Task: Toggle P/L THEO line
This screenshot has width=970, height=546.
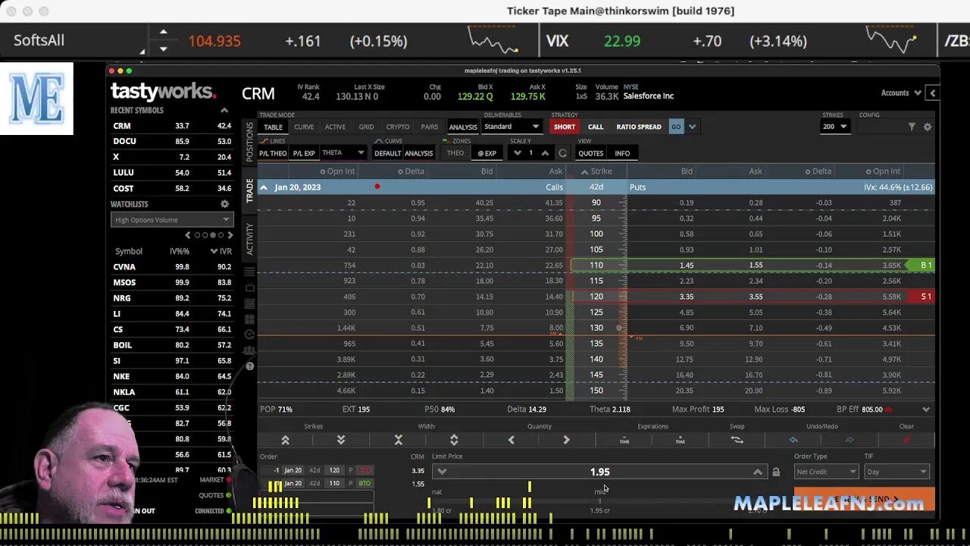Action: click(x=273, y=153)
